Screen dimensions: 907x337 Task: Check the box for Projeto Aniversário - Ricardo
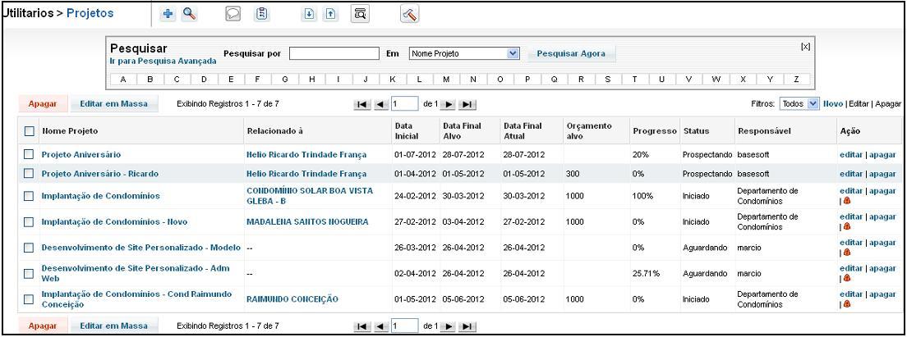tap(28, 173)
